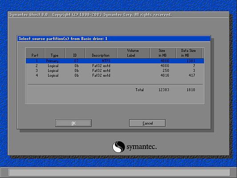Click the dialog title Select source partition(s)
The width and height of the screenshot is (237, 178).
click(x=63, y=39)
